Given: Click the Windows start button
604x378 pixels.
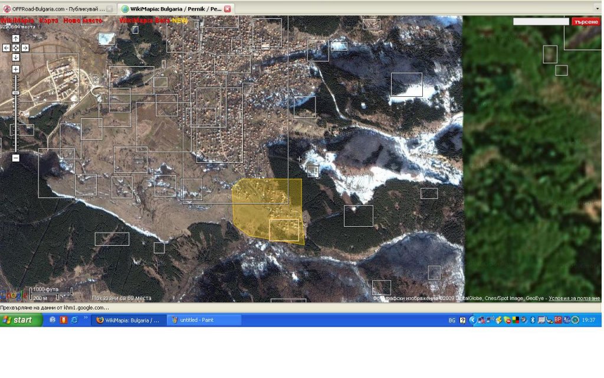Looking at the screenshot, I should pyautogui.click(x=21, y=320).
